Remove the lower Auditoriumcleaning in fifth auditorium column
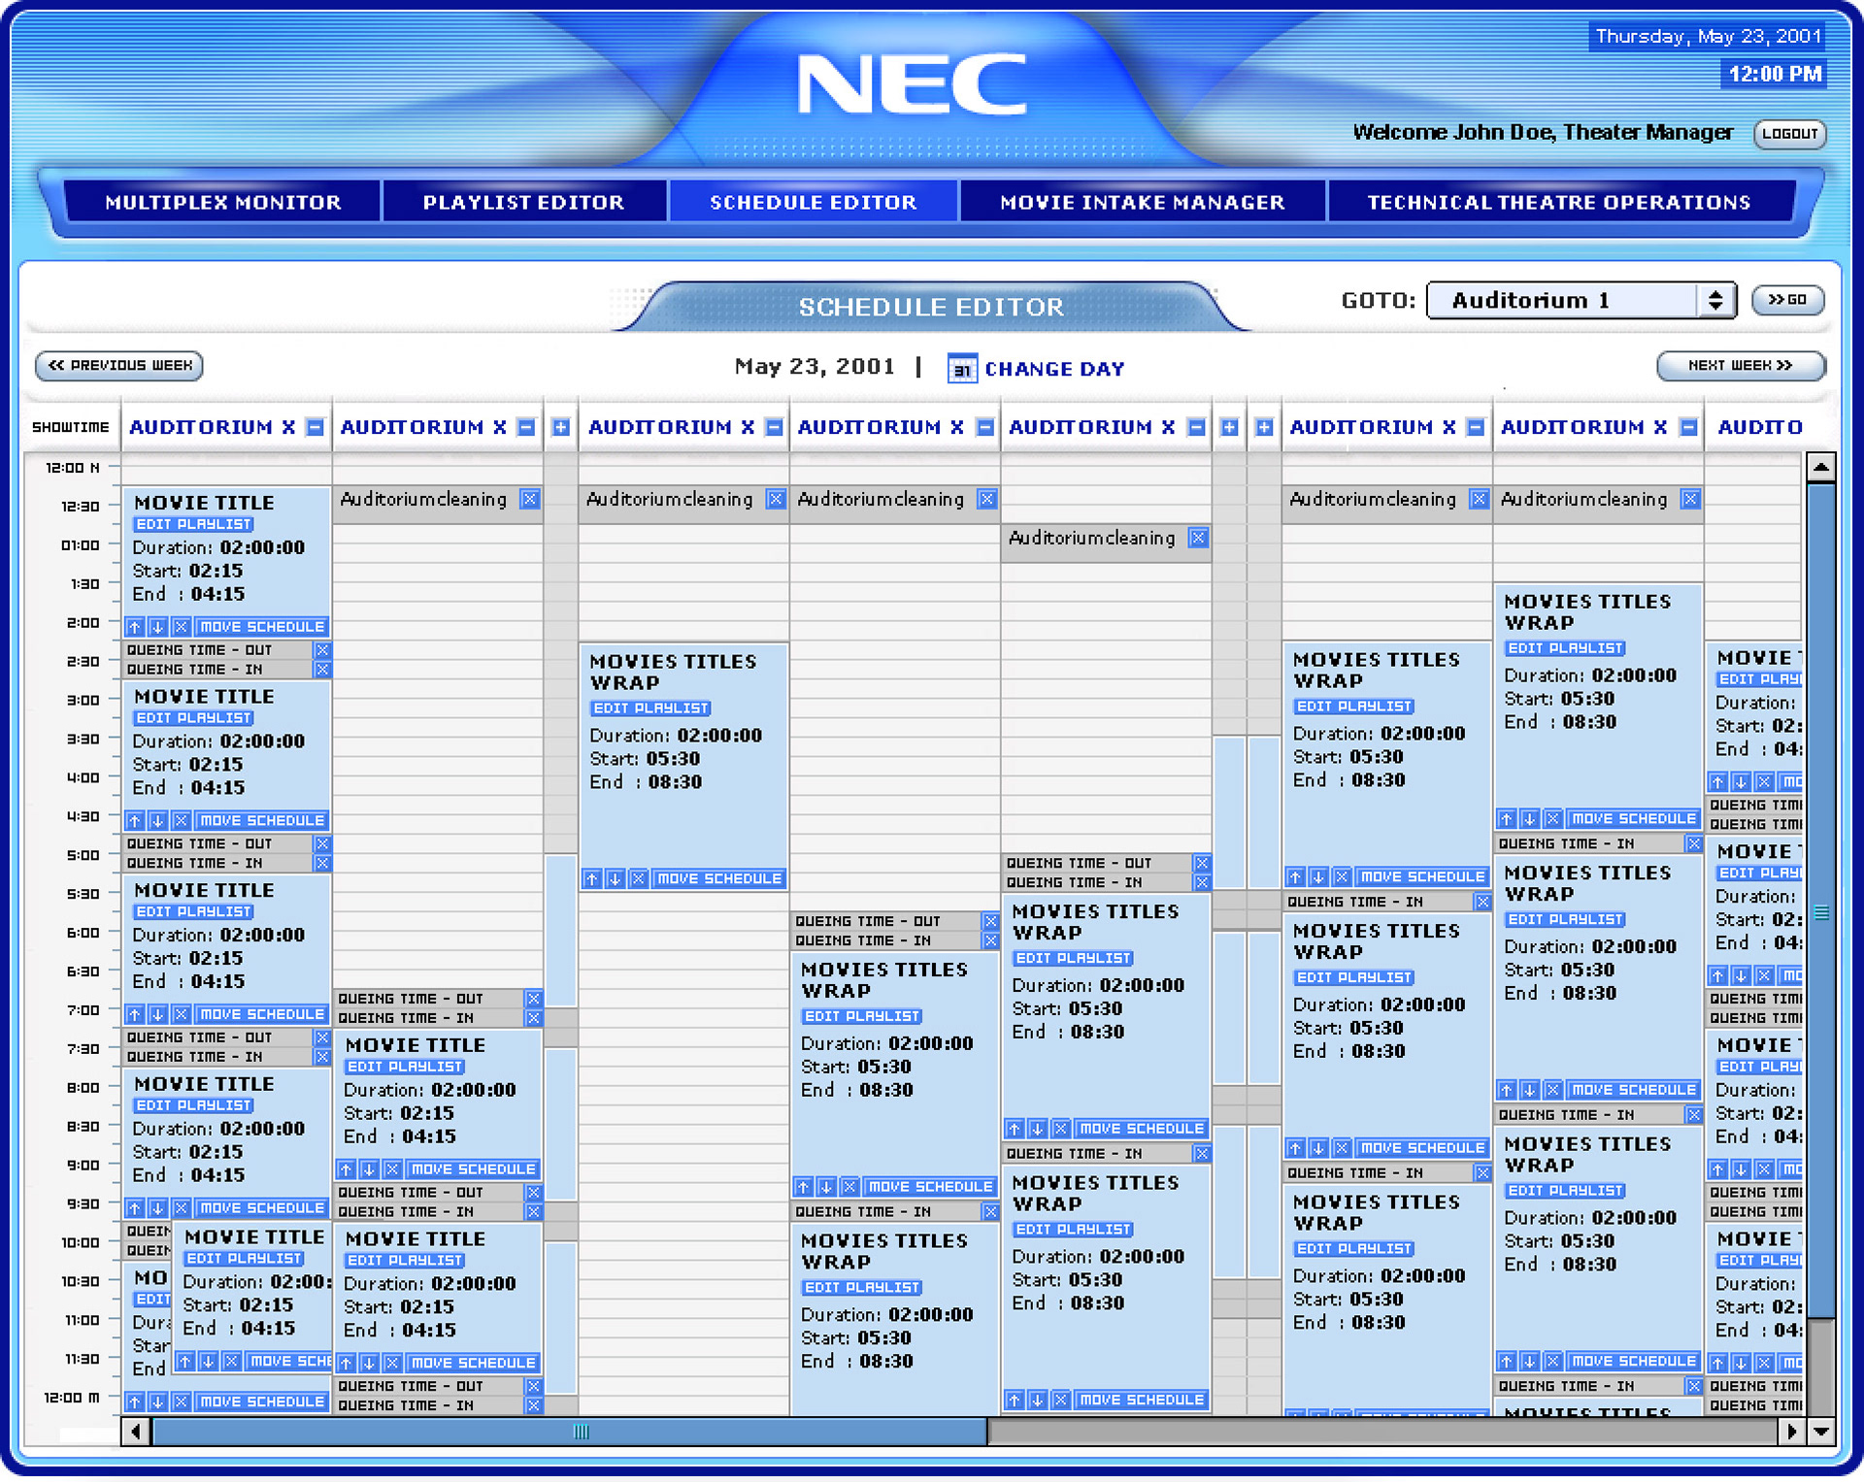Viewport: 1864px width, 1482px height. click(1199, 538)
